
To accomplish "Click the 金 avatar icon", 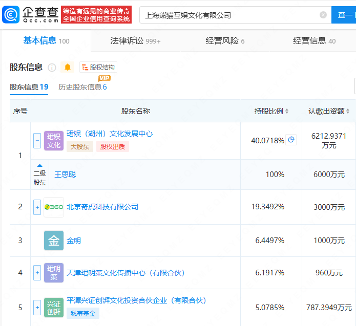I will pos(54,241).
